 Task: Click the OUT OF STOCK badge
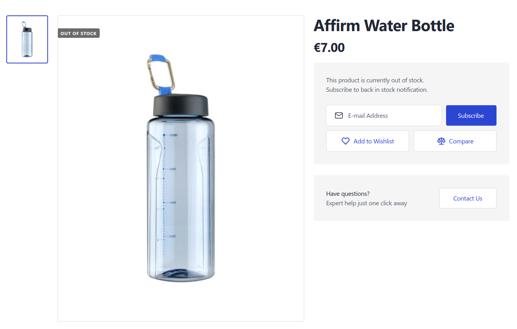[x=79, y=33]
